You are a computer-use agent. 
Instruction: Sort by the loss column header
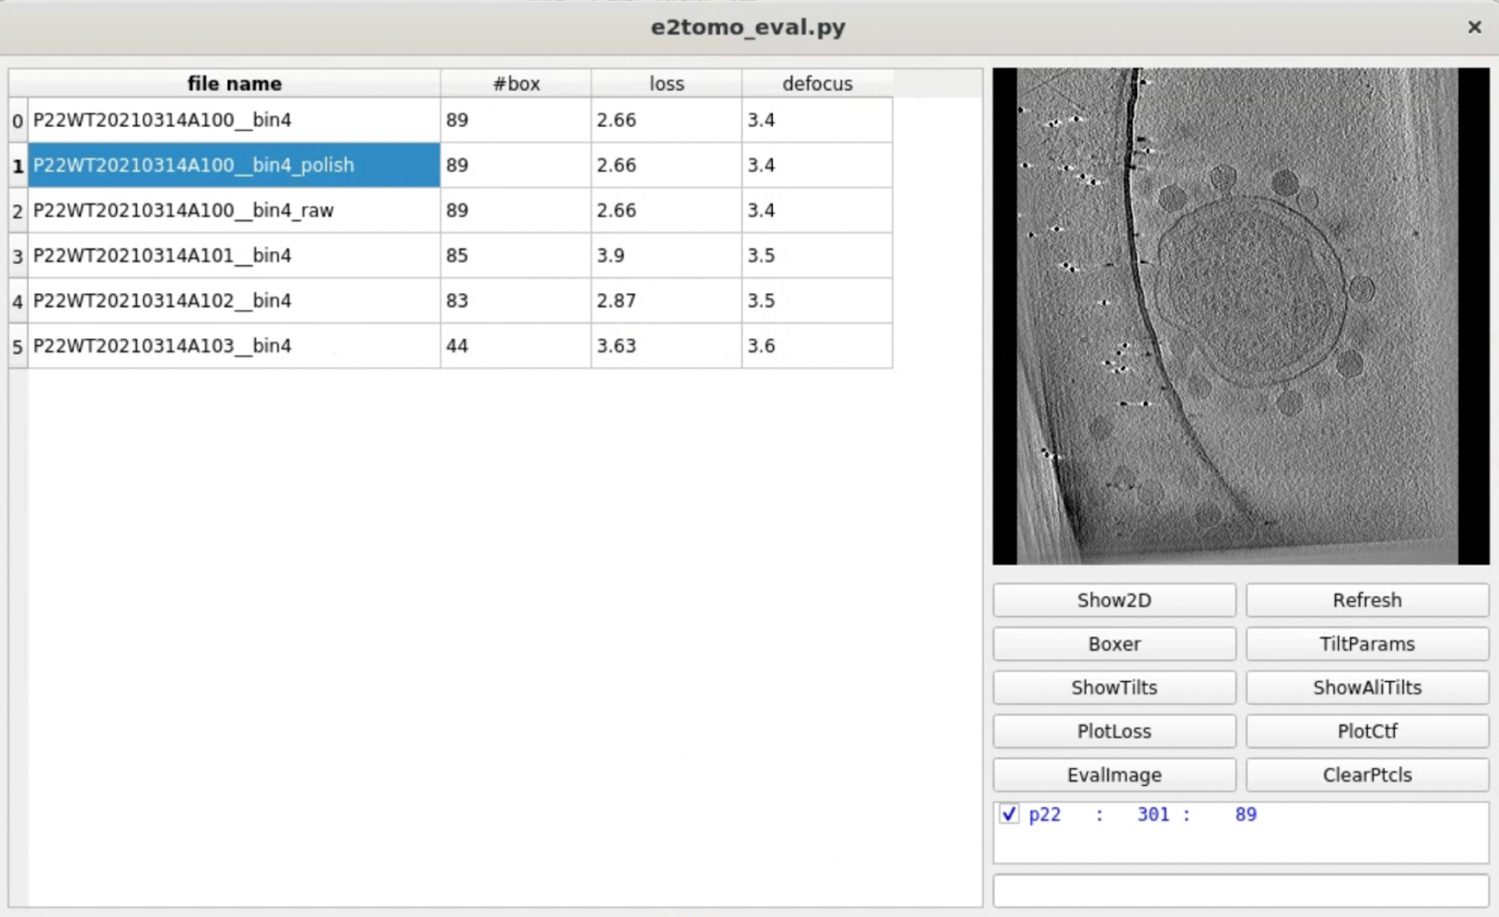click(666, 83)
